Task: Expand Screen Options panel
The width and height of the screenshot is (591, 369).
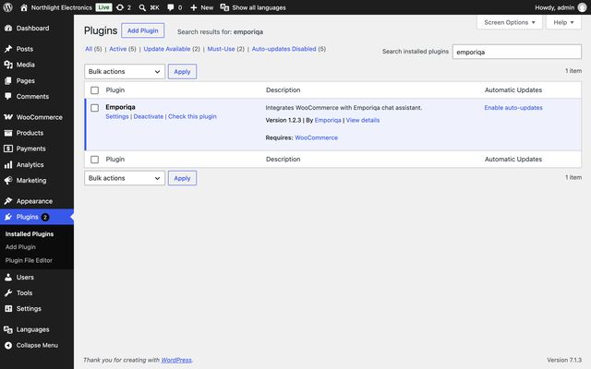Action: tap(510, 22)
